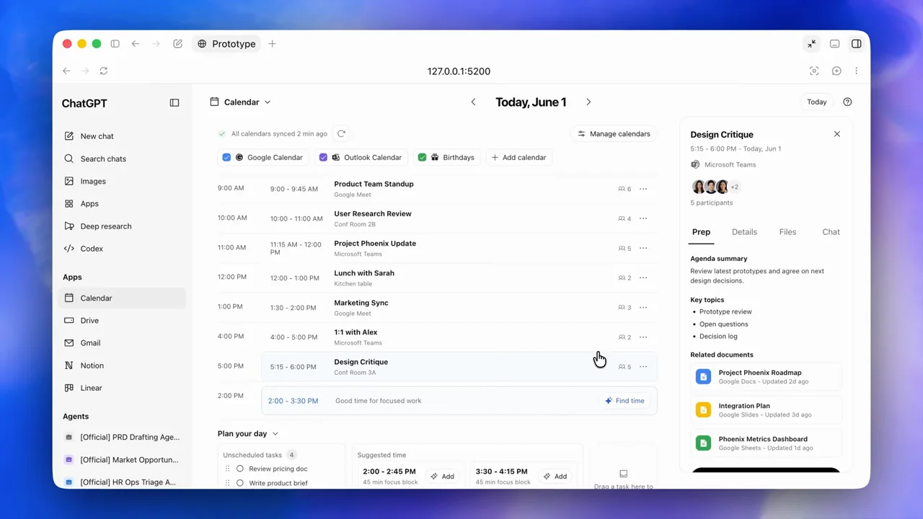
Task: Open the Project Phoenix Roadmap document
Action: (x=766, y=377)
